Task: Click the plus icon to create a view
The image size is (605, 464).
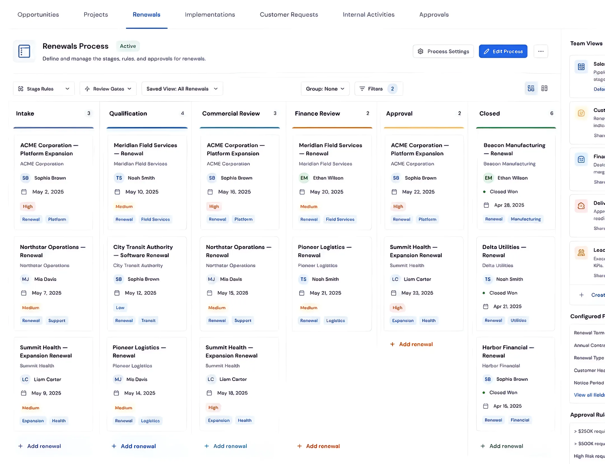Action: click(581, 295)
